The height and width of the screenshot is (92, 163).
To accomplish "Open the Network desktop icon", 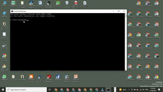I will click(4, 14).
